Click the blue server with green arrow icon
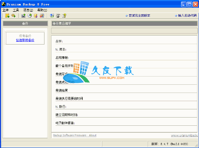The image size is (199, 148). [52, 16]
